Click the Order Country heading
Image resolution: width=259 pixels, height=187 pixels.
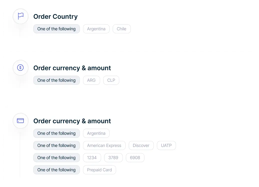55,16
